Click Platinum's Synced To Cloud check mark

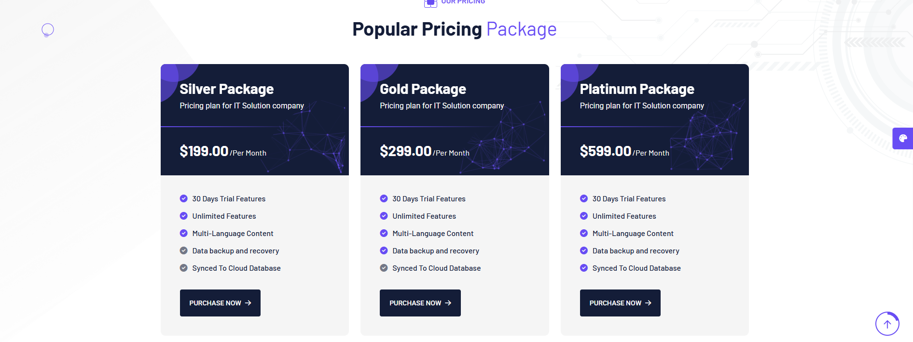tap(584, 268)
